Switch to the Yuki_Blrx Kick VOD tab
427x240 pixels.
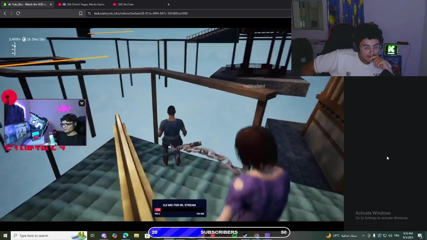27,4
